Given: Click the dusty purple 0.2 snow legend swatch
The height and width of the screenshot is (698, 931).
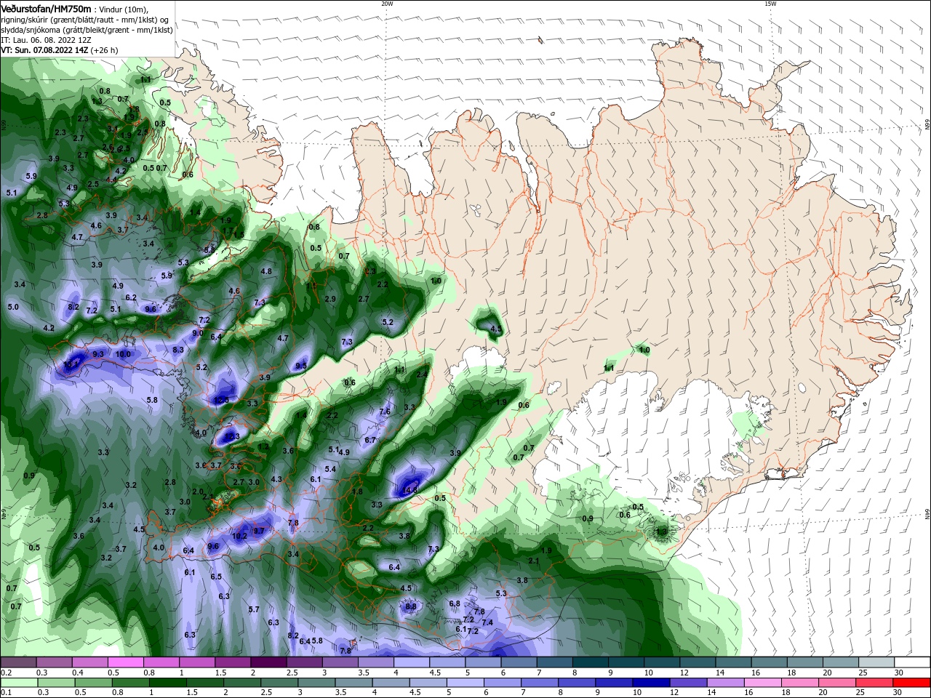Looking at the screenshot, I should tap(18, 662).
